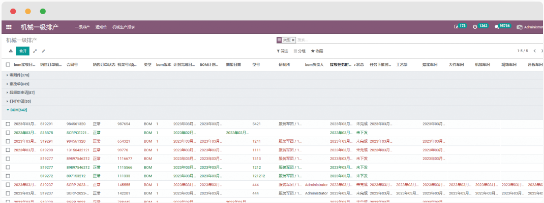
Task: Open the apps grid menu icon
Action: [9, 27]
